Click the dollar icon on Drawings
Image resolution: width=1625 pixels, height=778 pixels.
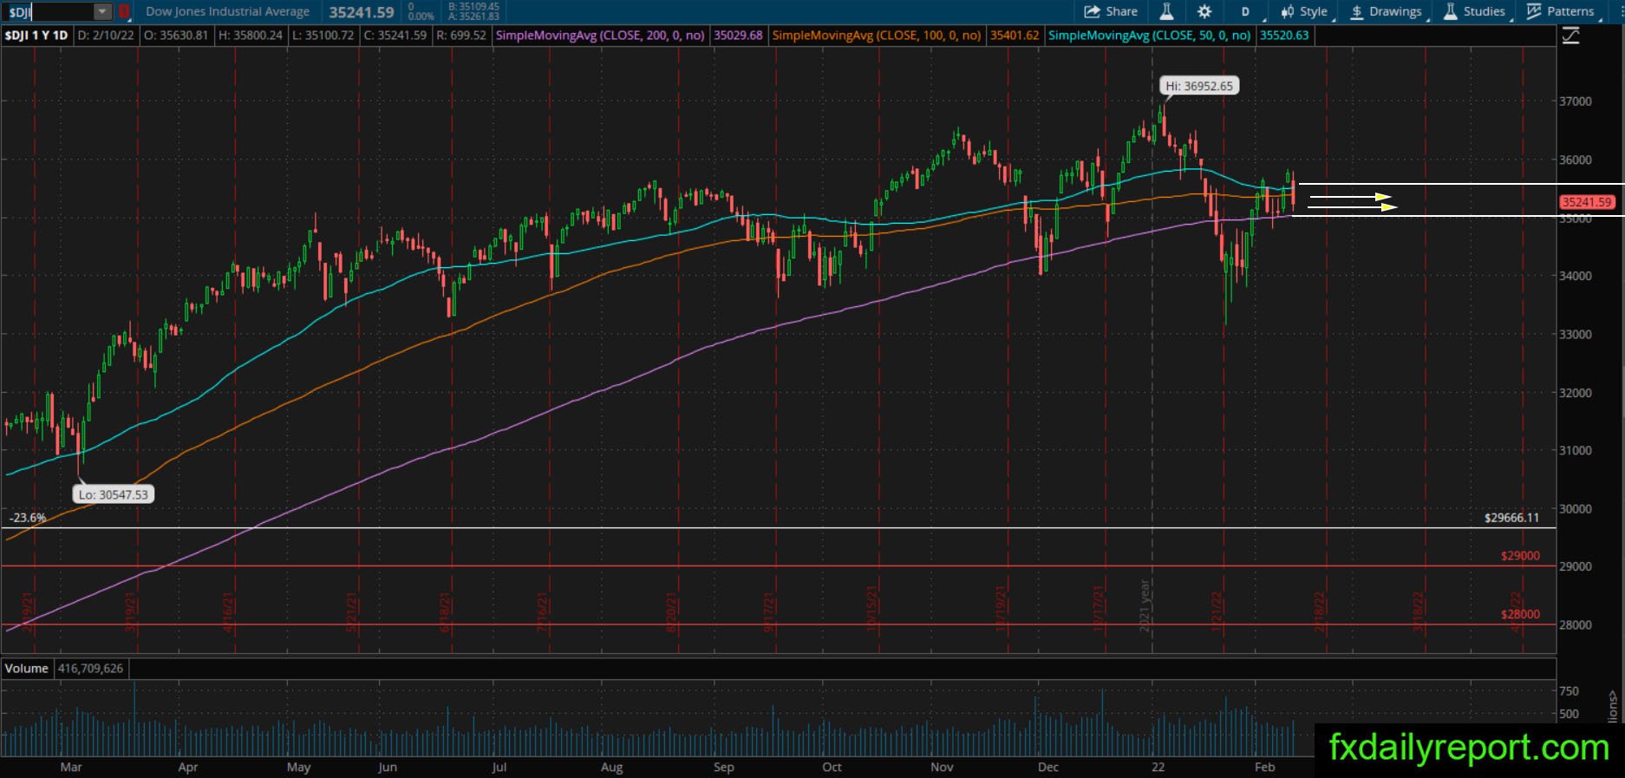click(x=1357, y=12)
